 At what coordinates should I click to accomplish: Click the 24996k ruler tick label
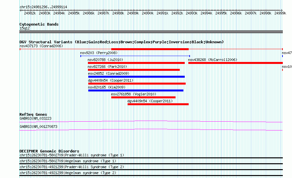(x=236, y=13)
